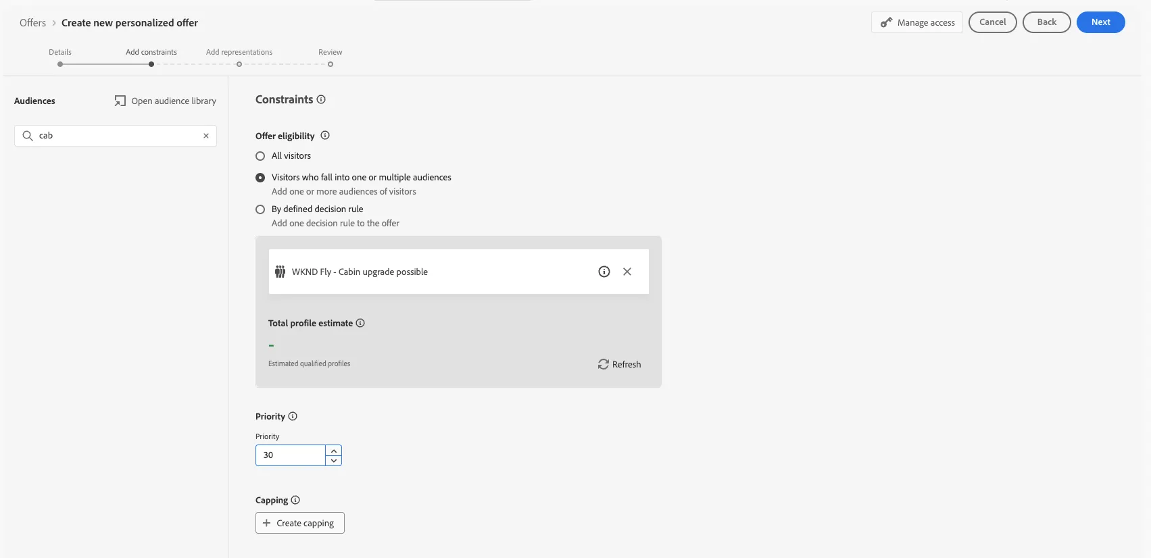Click the WKND Fly - Cabin upgrade possible text
The height and width of the screenshot is (558, 1151).
pos(360,272)
